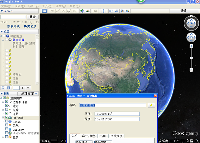Select the add path tool
The height and width of the screenshot is (143, 200).
[64, 11]
